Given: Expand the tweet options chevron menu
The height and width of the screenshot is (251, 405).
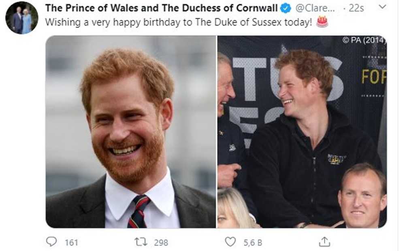Looking at the screenshot, I should click(x=381, y=7).
